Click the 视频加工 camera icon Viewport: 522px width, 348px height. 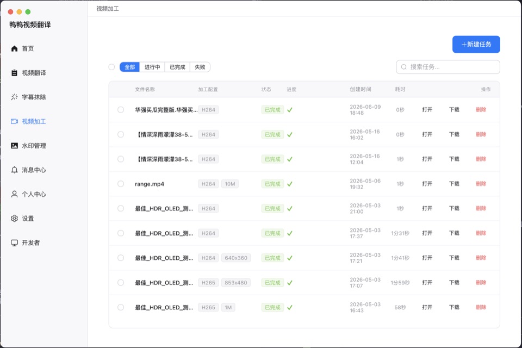14,122
